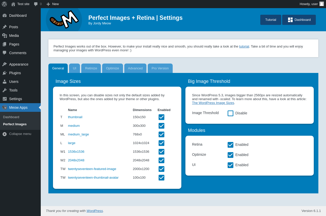Click the New plus icon
Viewport: 326px width, 216px height.
[x=48, y=4]
